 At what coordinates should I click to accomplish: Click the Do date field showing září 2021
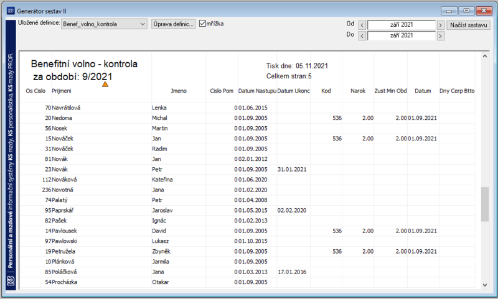402,35
